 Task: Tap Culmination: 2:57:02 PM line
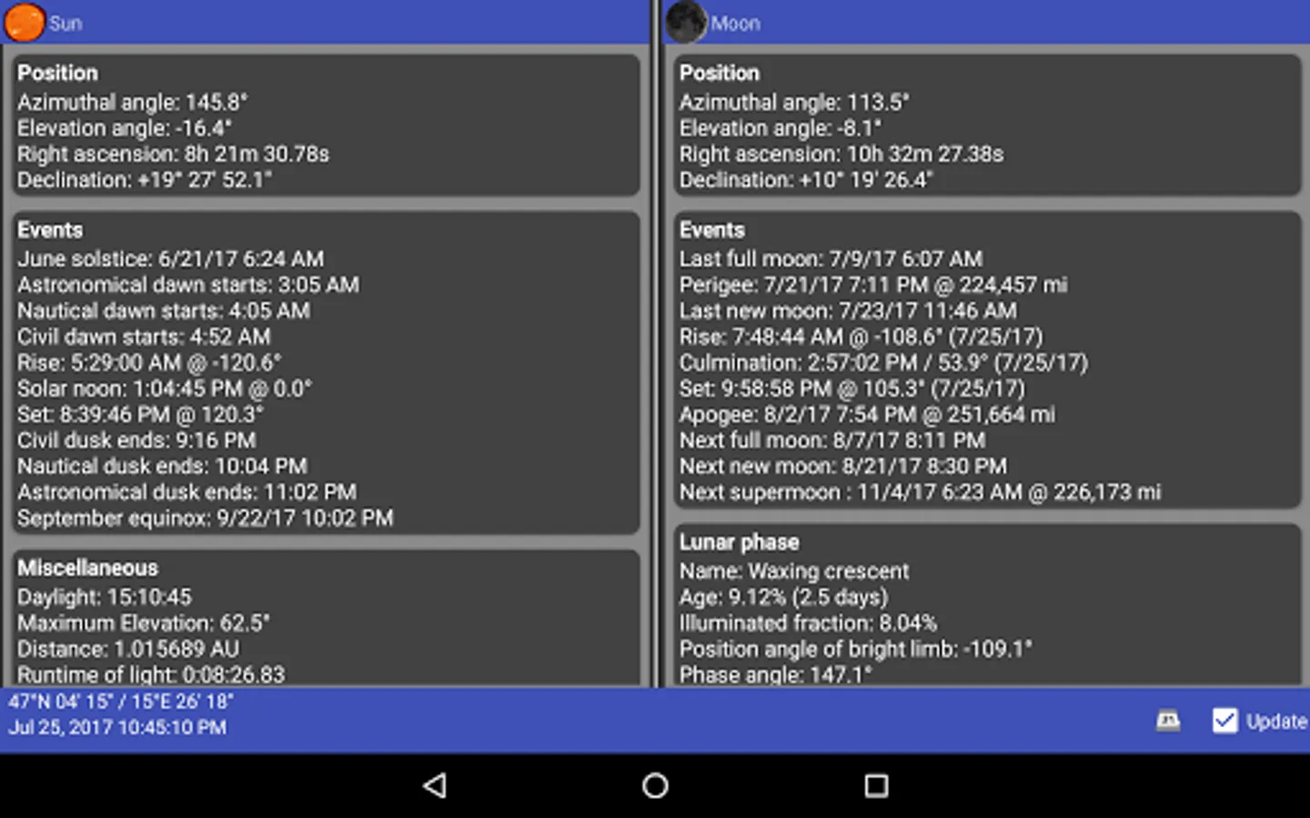(x=883, y=363)
